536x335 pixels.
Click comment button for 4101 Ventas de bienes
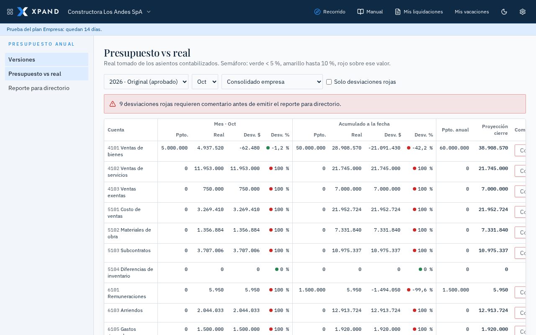(520, 150)
